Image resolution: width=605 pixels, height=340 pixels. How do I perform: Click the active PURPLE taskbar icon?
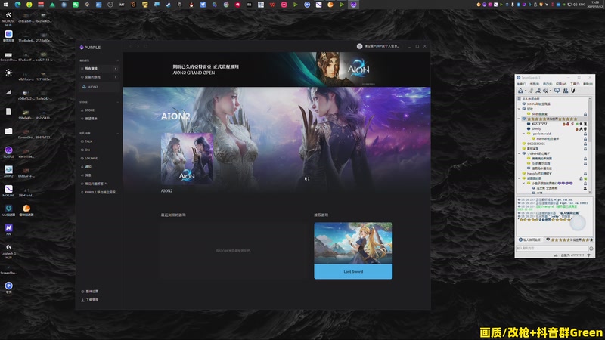tap(353, 5)
